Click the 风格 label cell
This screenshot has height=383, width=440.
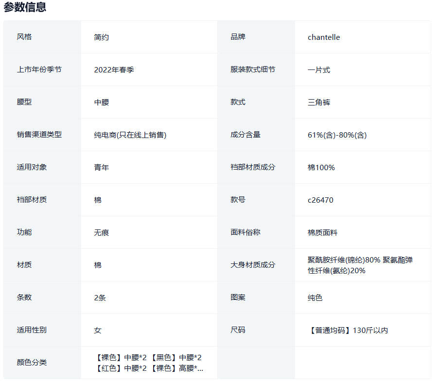point(24,37)
